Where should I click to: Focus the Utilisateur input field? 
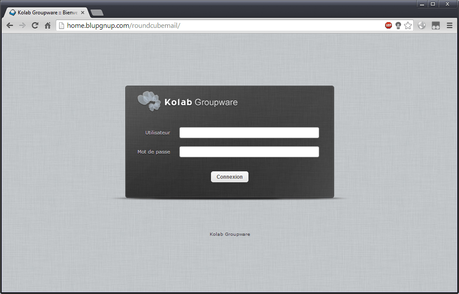(x=249, y=133)
